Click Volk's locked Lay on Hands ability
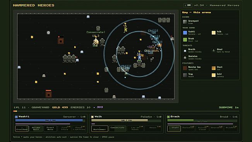 coord(135,128)
